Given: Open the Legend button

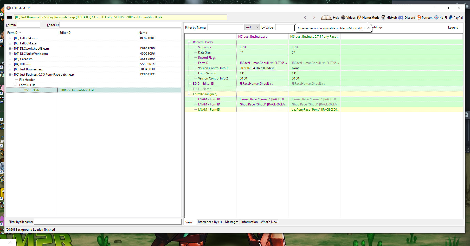Looking at the screenshot, I should pyautogui.click(x=453, y=28).
